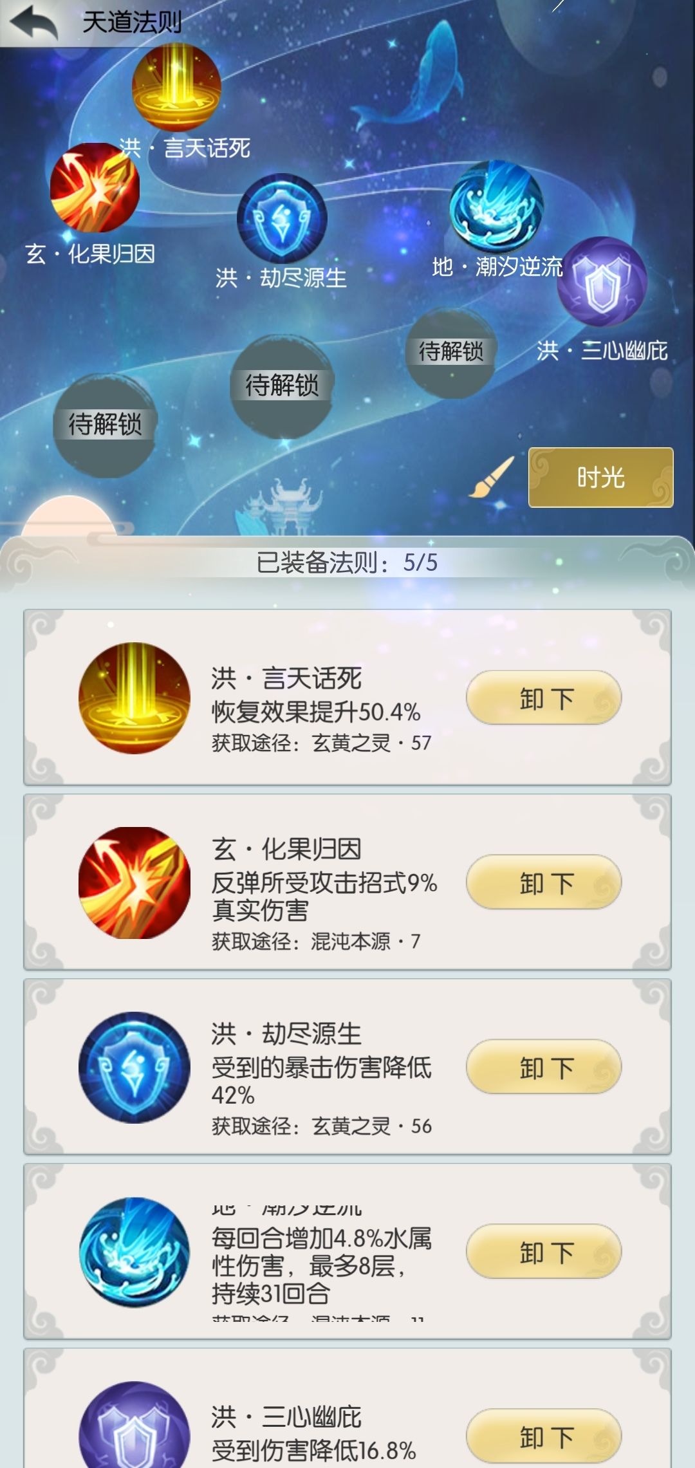Tap the 劫尽源生 list thumbnail
Screen dimensions: 695x1468
tap(134, 1068)
